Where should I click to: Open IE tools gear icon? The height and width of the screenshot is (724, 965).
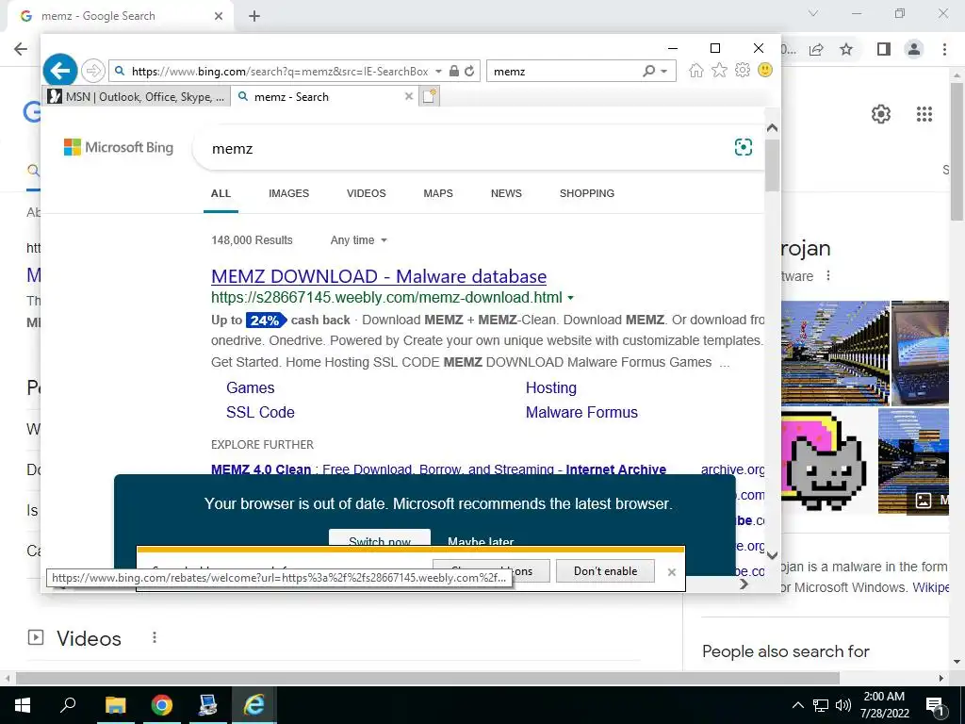coord(743,70)
